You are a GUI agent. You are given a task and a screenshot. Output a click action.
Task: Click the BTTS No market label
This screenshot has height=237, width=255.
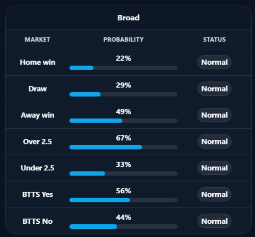[x=38, y=221]
